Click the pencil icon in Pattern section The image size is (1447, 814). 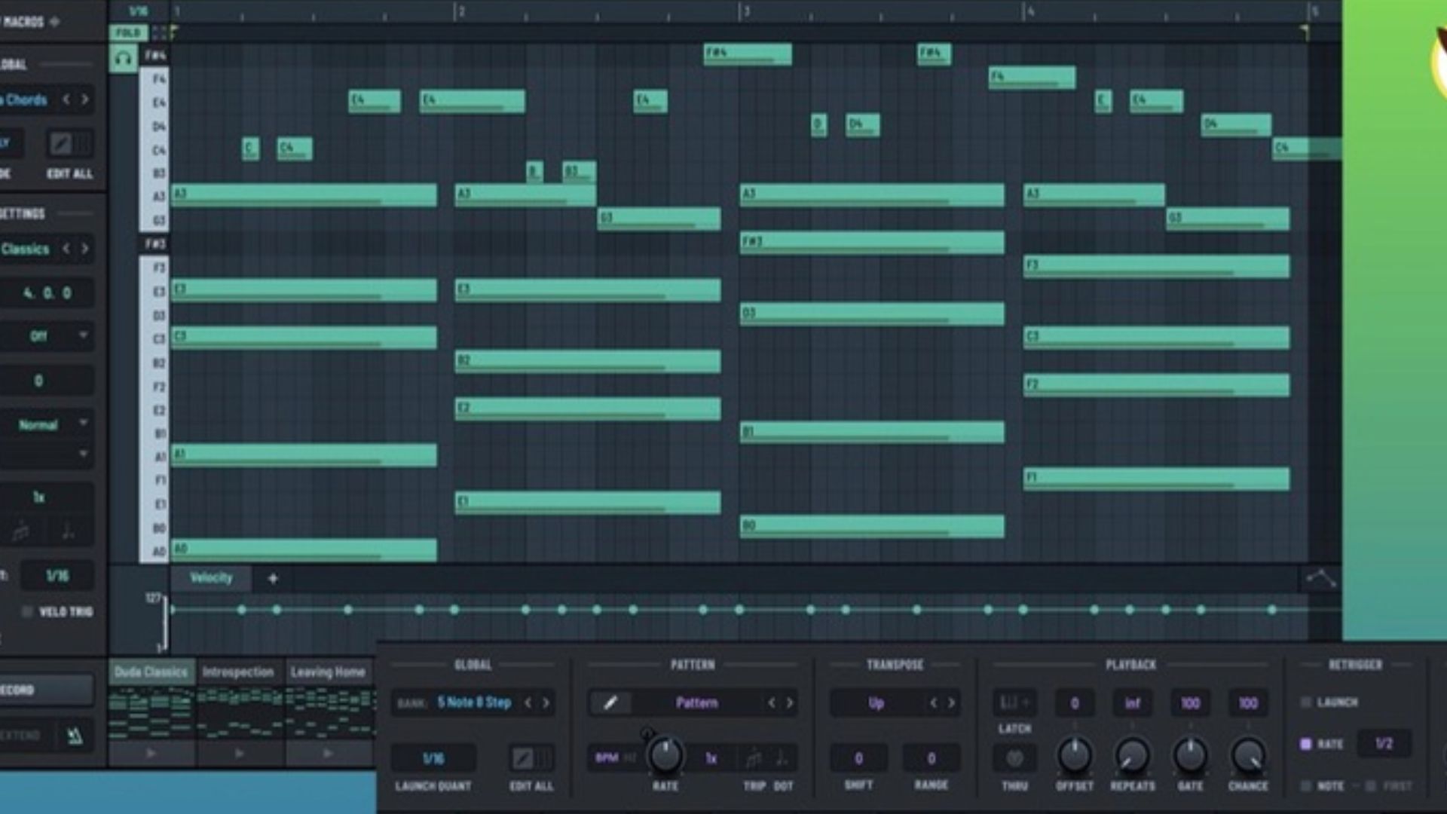pyautogui.click(x=610, y=702)
